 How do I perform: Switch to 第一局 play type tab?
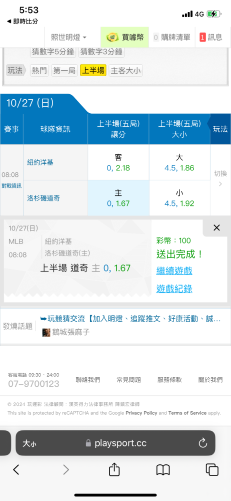coord(64,71)
